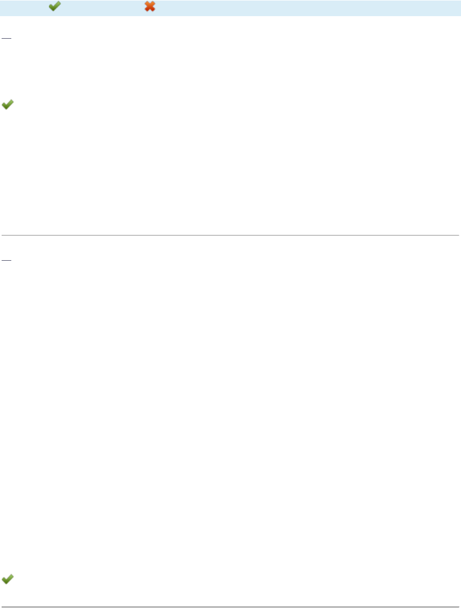Select the green tick above the bottom divider

[8, 579]
